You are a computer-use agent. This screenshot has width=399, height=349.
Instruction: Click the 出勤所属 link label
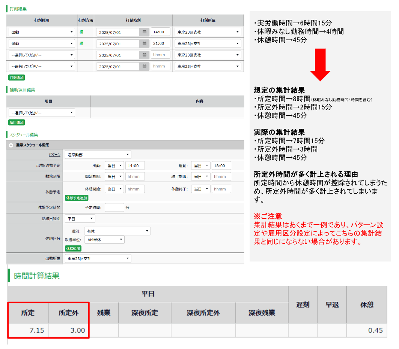[52, 259]
